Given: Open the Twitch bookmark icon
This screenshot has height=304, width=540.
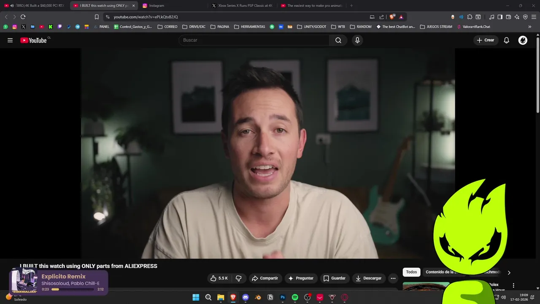Looking at the screenshot, I should click(59, 27).
